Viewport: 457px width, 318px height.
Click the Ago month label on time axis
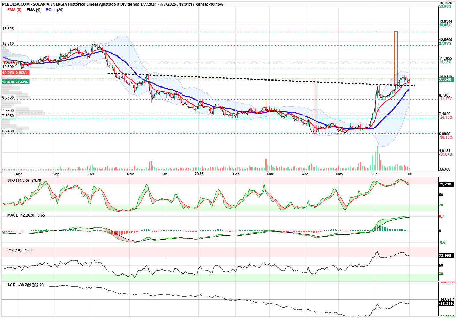[19, 174]
